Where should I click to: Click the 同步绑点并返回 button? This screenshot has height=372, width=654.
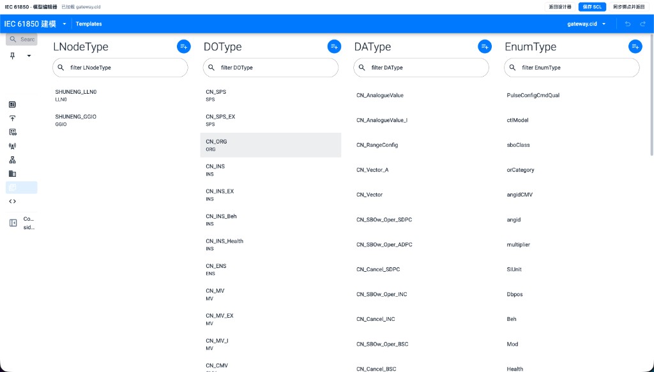click(x=629, y=6)
